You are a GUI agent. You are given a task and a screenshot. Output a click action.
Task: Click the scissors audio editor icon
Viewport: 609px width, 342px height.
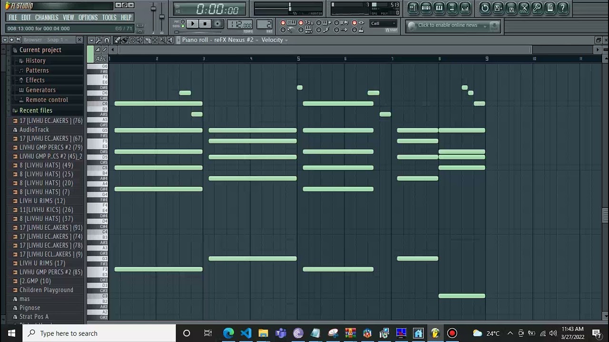[524, 8]
